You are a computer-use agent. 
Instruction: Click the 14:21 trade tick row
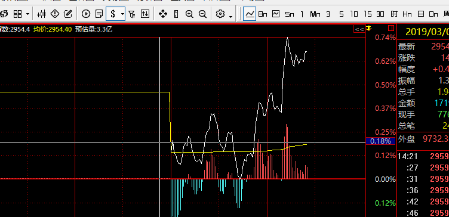[x=423, y=156]
